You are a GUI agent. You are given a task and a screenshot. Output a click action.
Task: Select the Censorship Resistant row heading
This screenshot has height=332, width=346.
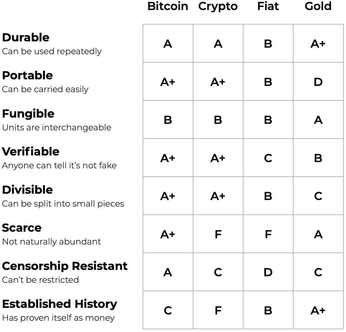tap(65, 266)
